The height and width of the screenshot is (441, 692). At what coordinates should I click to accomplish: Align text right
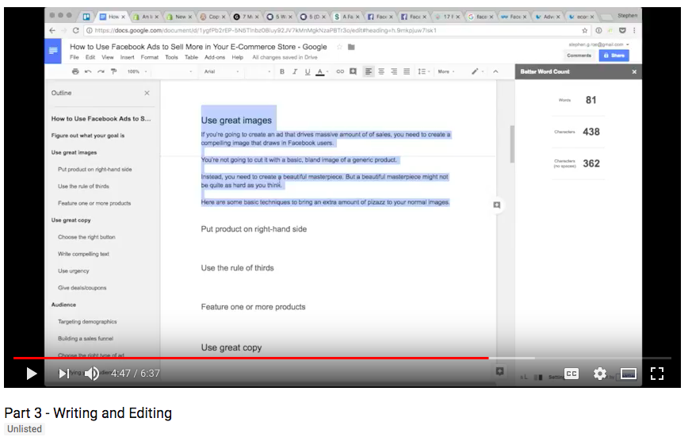(394, 71)
